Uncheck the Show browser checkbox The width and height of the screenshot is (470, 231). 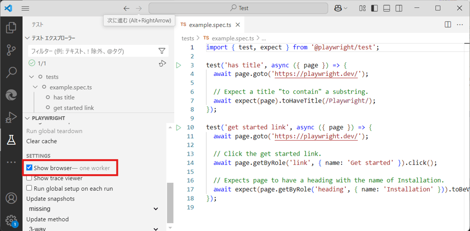pyautogui.click(x=29, y=168)
